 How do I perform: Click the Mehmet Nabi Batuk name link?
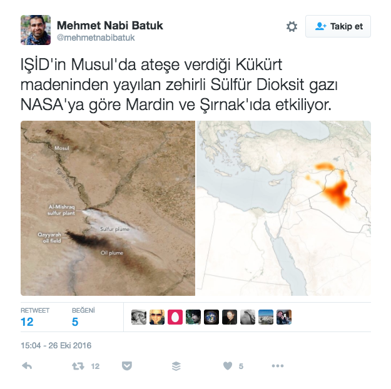pos(109,26)
